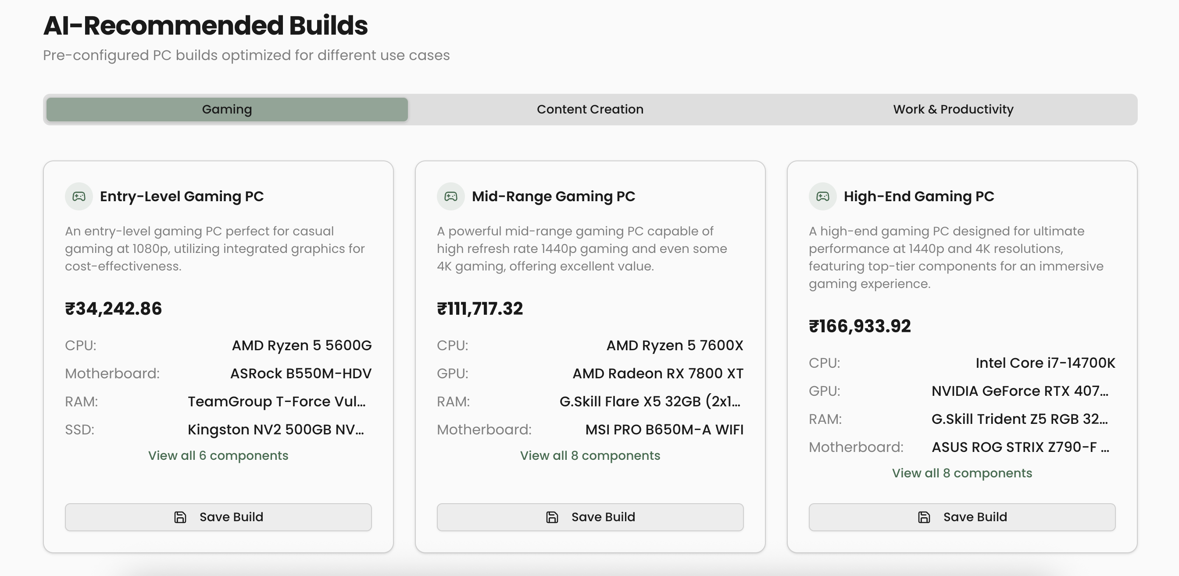The width and height of the screenshot is (1179, 576).
Task: Click the Mid-Range Gaming PC gamepad icon
Action: (451, 196)
